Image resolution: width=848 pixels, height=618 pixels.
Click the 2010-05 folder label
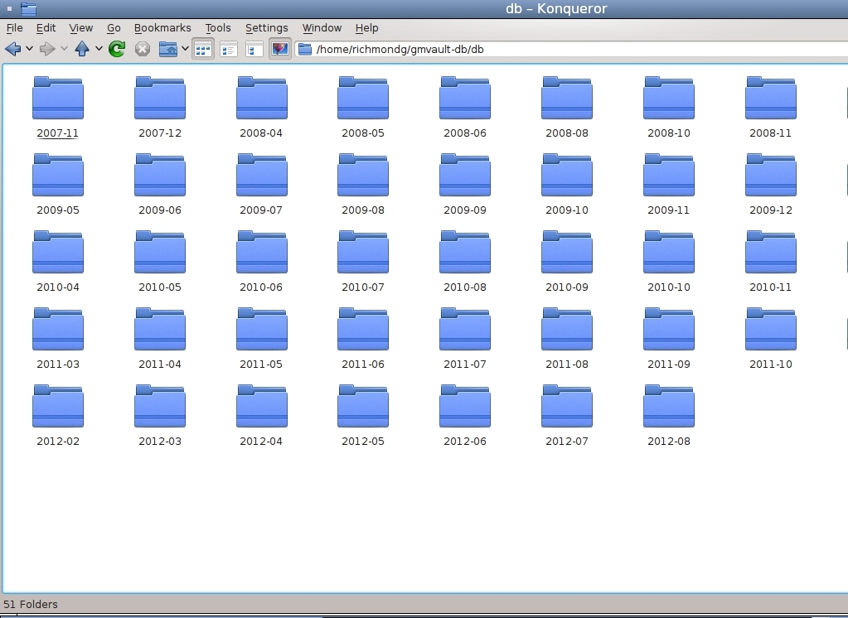(x=159, y=287)
